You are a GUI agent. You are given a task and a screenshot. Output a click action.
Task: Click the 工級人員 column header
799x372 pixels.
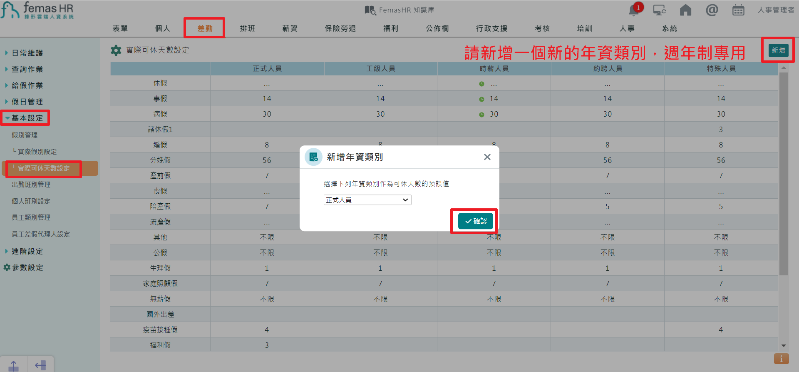(x=380, y=69)
